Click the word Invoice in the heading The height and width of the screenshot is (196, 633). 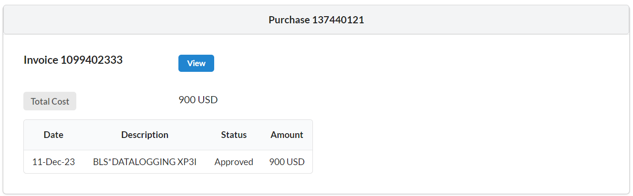pos(41,60)
